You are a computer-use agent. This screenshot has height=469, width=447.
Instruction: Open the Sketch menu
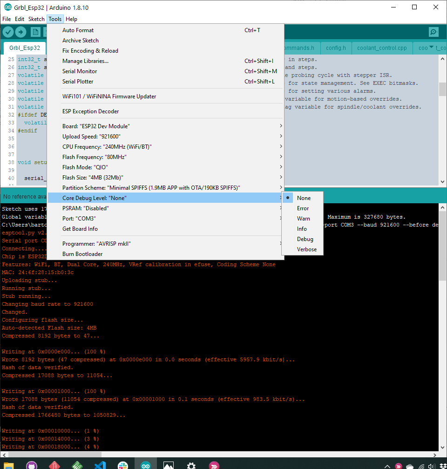pos(36,19)
